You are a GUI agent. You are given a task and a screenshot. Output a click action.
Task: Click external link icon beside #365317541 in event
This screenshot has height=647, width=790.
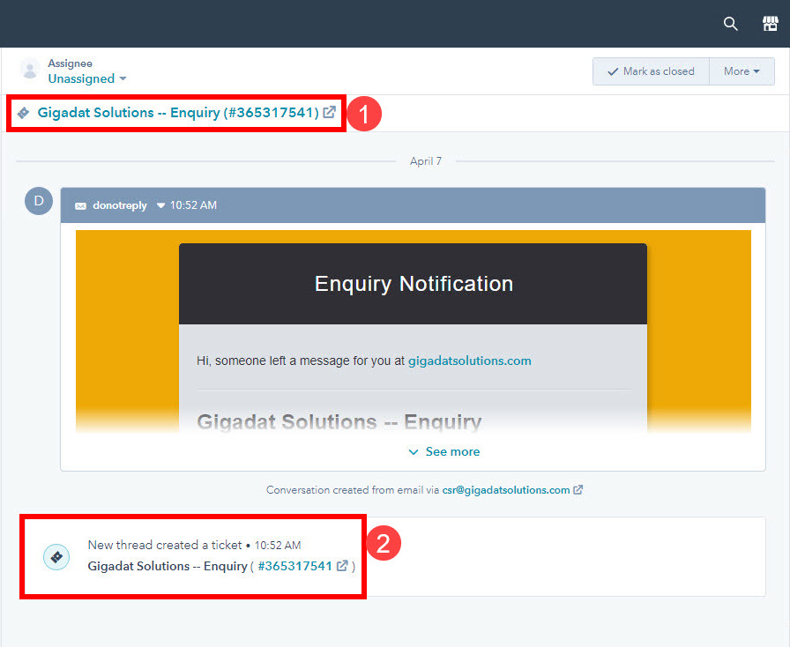pyautogui.click(x=342, y=566)
